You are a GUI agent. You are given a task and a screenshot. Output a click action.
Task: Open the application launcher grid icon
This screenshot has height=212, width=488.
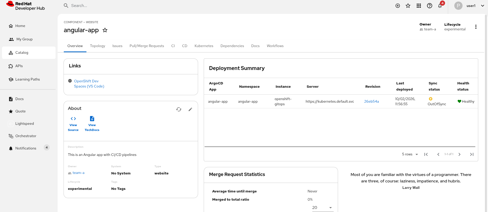coord(419,6)
